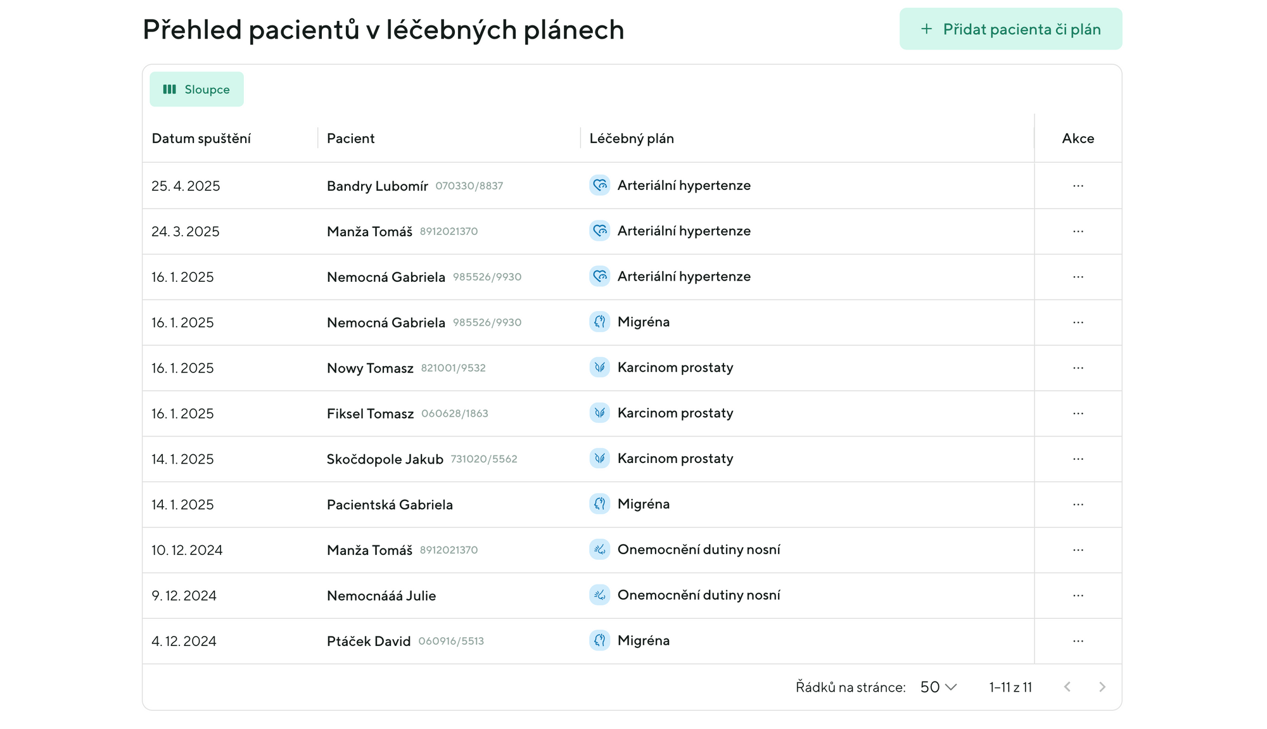The image size is (1267, 729).
Task: Open the Sloupce column settings
Action: click(196, 89)
